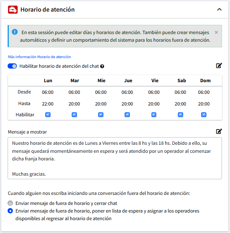This screenshot has height=233, width=230.
Task: Open Más información Horario de atención link
Action: click(39, 57)
